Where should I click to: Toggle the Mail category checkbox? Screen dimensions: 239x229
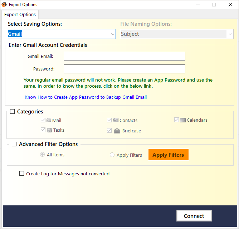[43, 120]
